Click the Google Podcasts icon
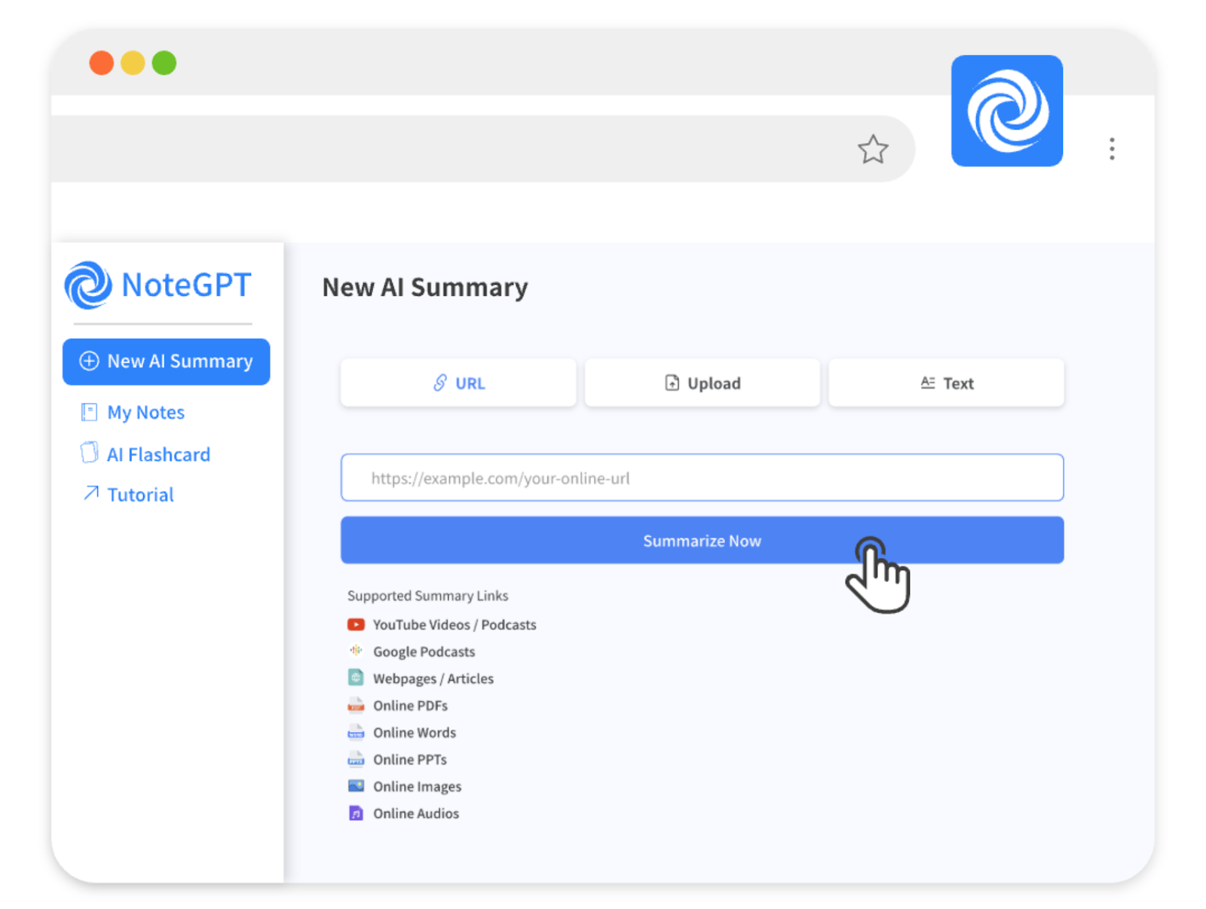The height and width of the screenshot is (909, 1206). point(355,651)
